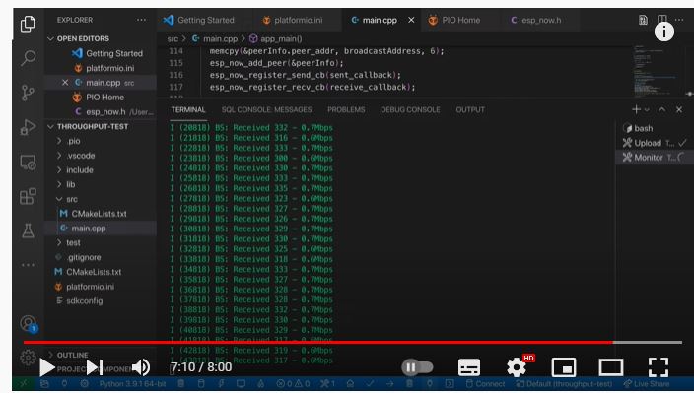Open the Manage gear in activity bar

tap(28, 357)
